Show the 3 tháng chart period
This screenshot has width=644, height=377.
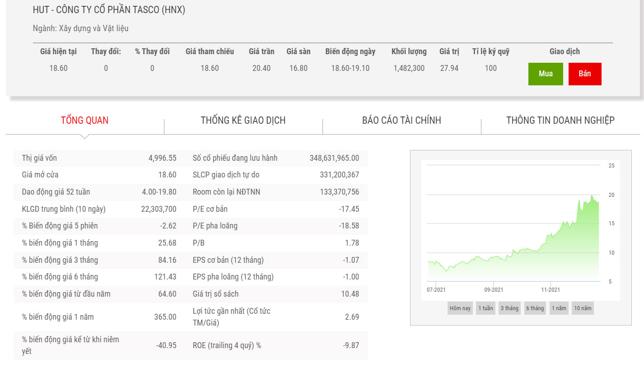(x=509, y=308)
